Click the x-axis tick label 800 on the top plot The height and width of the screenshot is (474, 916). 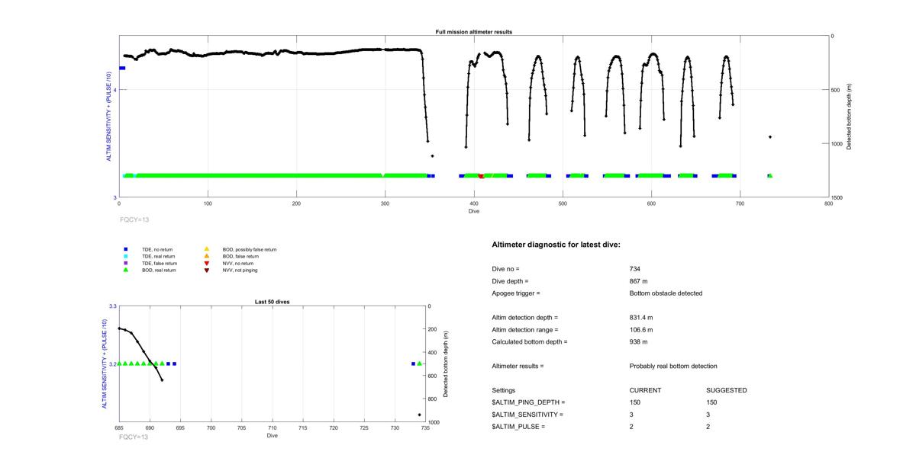[828, 204]
